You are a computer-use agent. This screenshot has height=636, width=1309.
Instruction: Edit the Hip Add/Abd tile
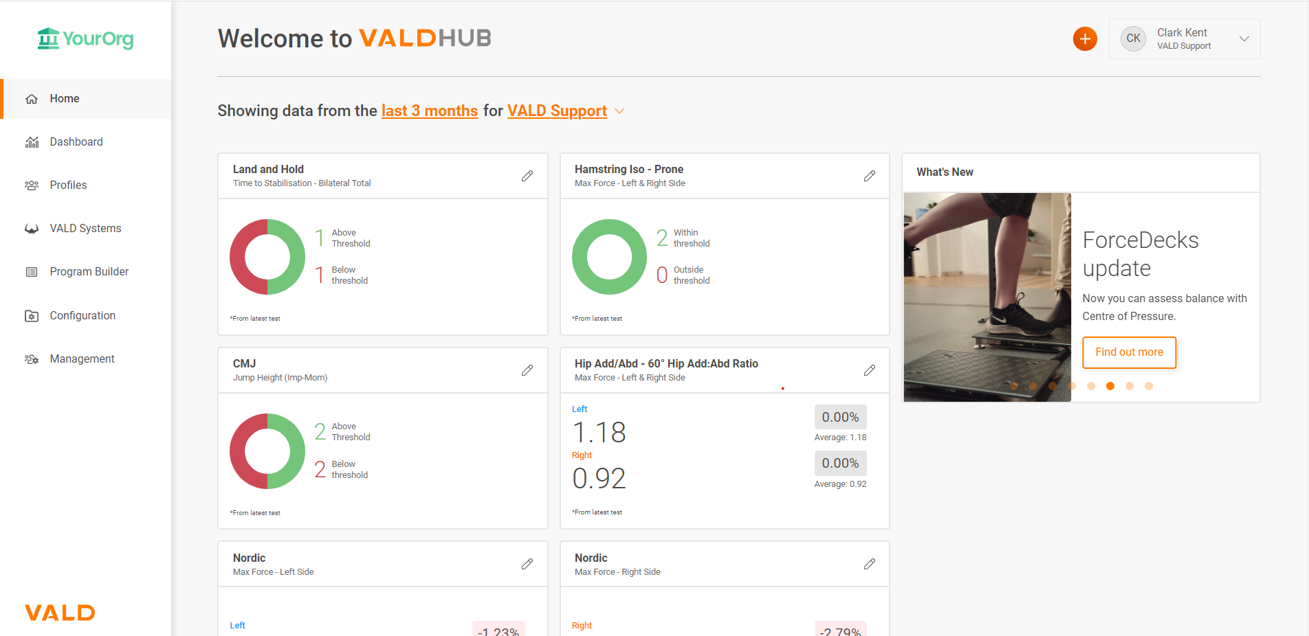pos(870,370)
